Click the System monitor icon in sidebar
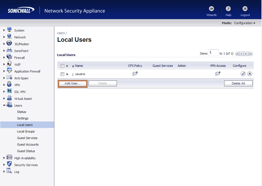 pyautogui.click(x=9, y=30)
